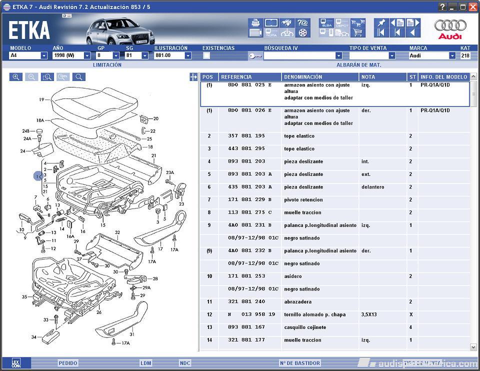Viewport: 480px width, 371px height.
Task: Open the Año dropdown showing 1998 (W)
Action: coord(87,55)
